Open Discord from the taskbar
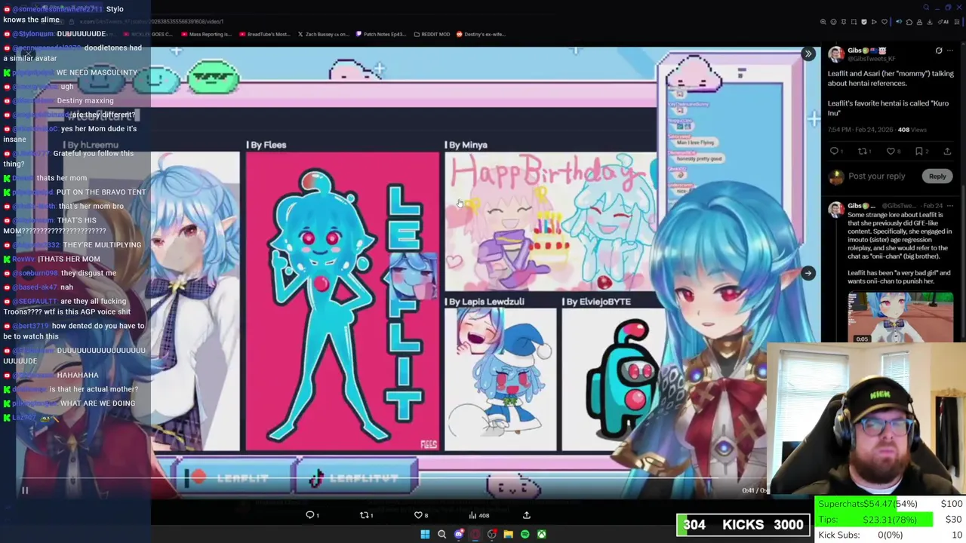Screen dimensions: 966x543 (458, 534)
